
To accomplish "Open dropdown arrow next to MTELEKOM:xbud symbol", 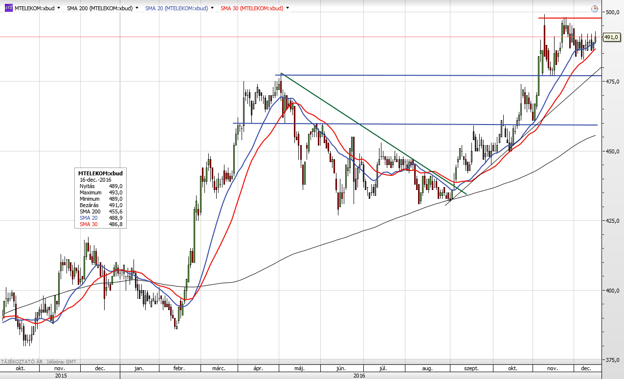I will point(59,8).
